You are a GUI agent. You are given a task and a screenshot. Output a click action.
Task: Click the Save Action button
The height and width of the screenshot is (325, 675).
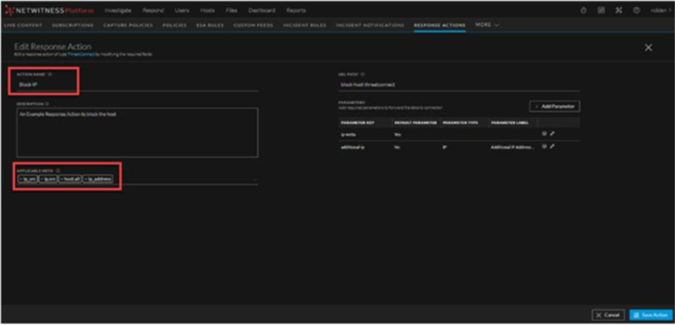click(x=650, y=315)
